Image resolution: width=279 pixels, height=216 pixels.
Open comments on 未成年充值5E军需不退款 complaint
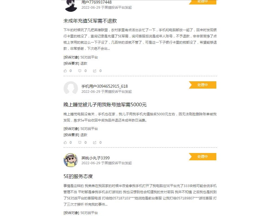coord(80,71)
